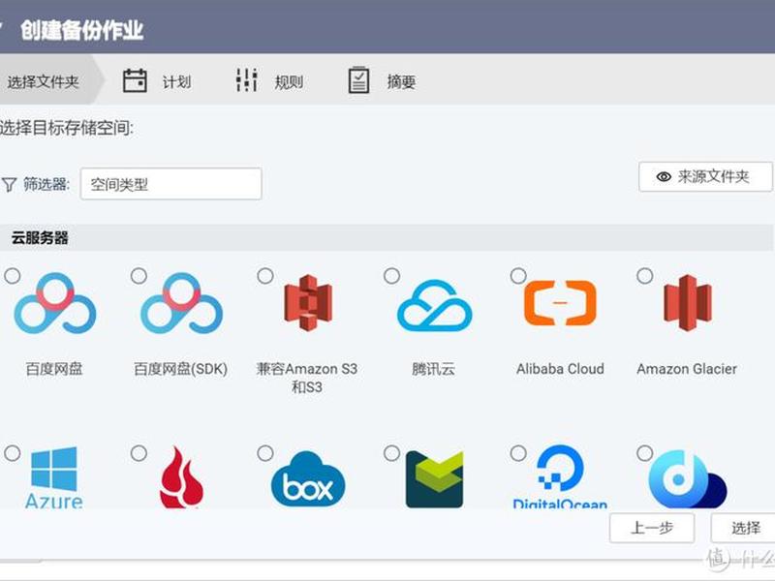Click the Amazon Glacier label text

[x=687, y=369]
